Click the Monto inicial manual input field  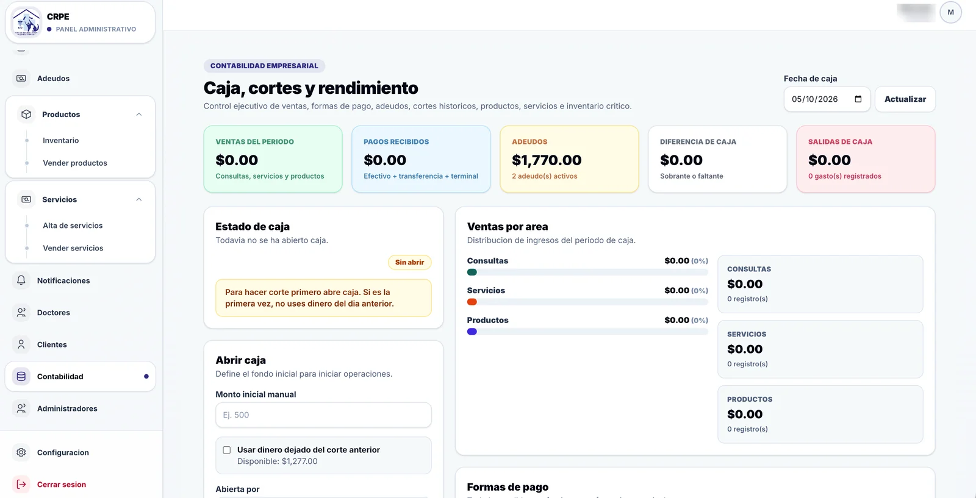[x=323, y=415]
